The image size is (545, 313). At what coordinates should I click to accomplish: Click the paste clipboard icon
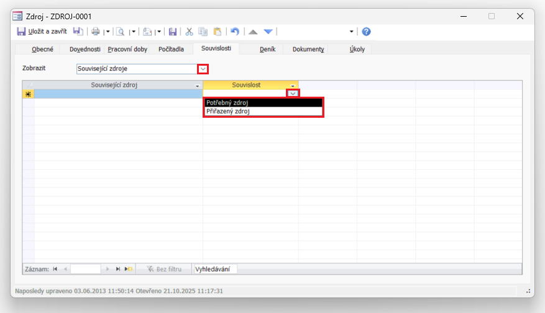[x=218, y=32]
